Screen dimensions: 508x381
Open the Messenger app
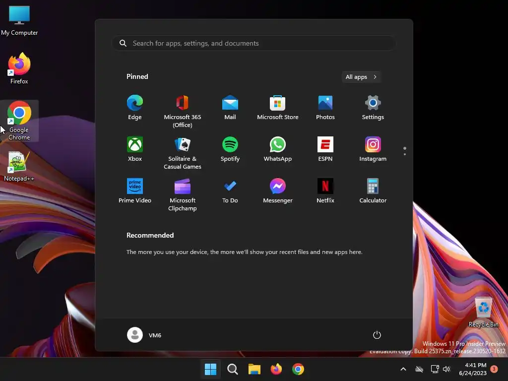pyautogui.click(x=278, y=191)
